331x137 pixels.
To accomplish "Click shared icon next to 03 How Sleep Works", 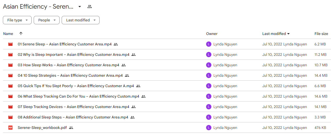I will (124, 65).
